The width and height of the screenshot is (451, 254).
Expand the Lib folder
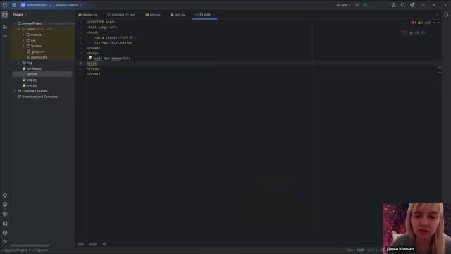(23, 40)
